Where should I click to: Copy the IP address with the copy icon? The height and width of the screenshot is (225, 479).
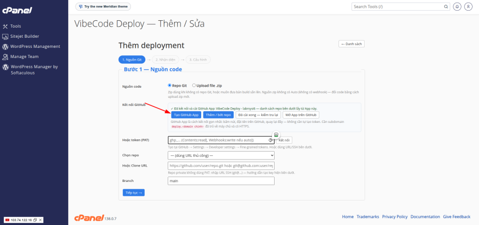[35, 220]
